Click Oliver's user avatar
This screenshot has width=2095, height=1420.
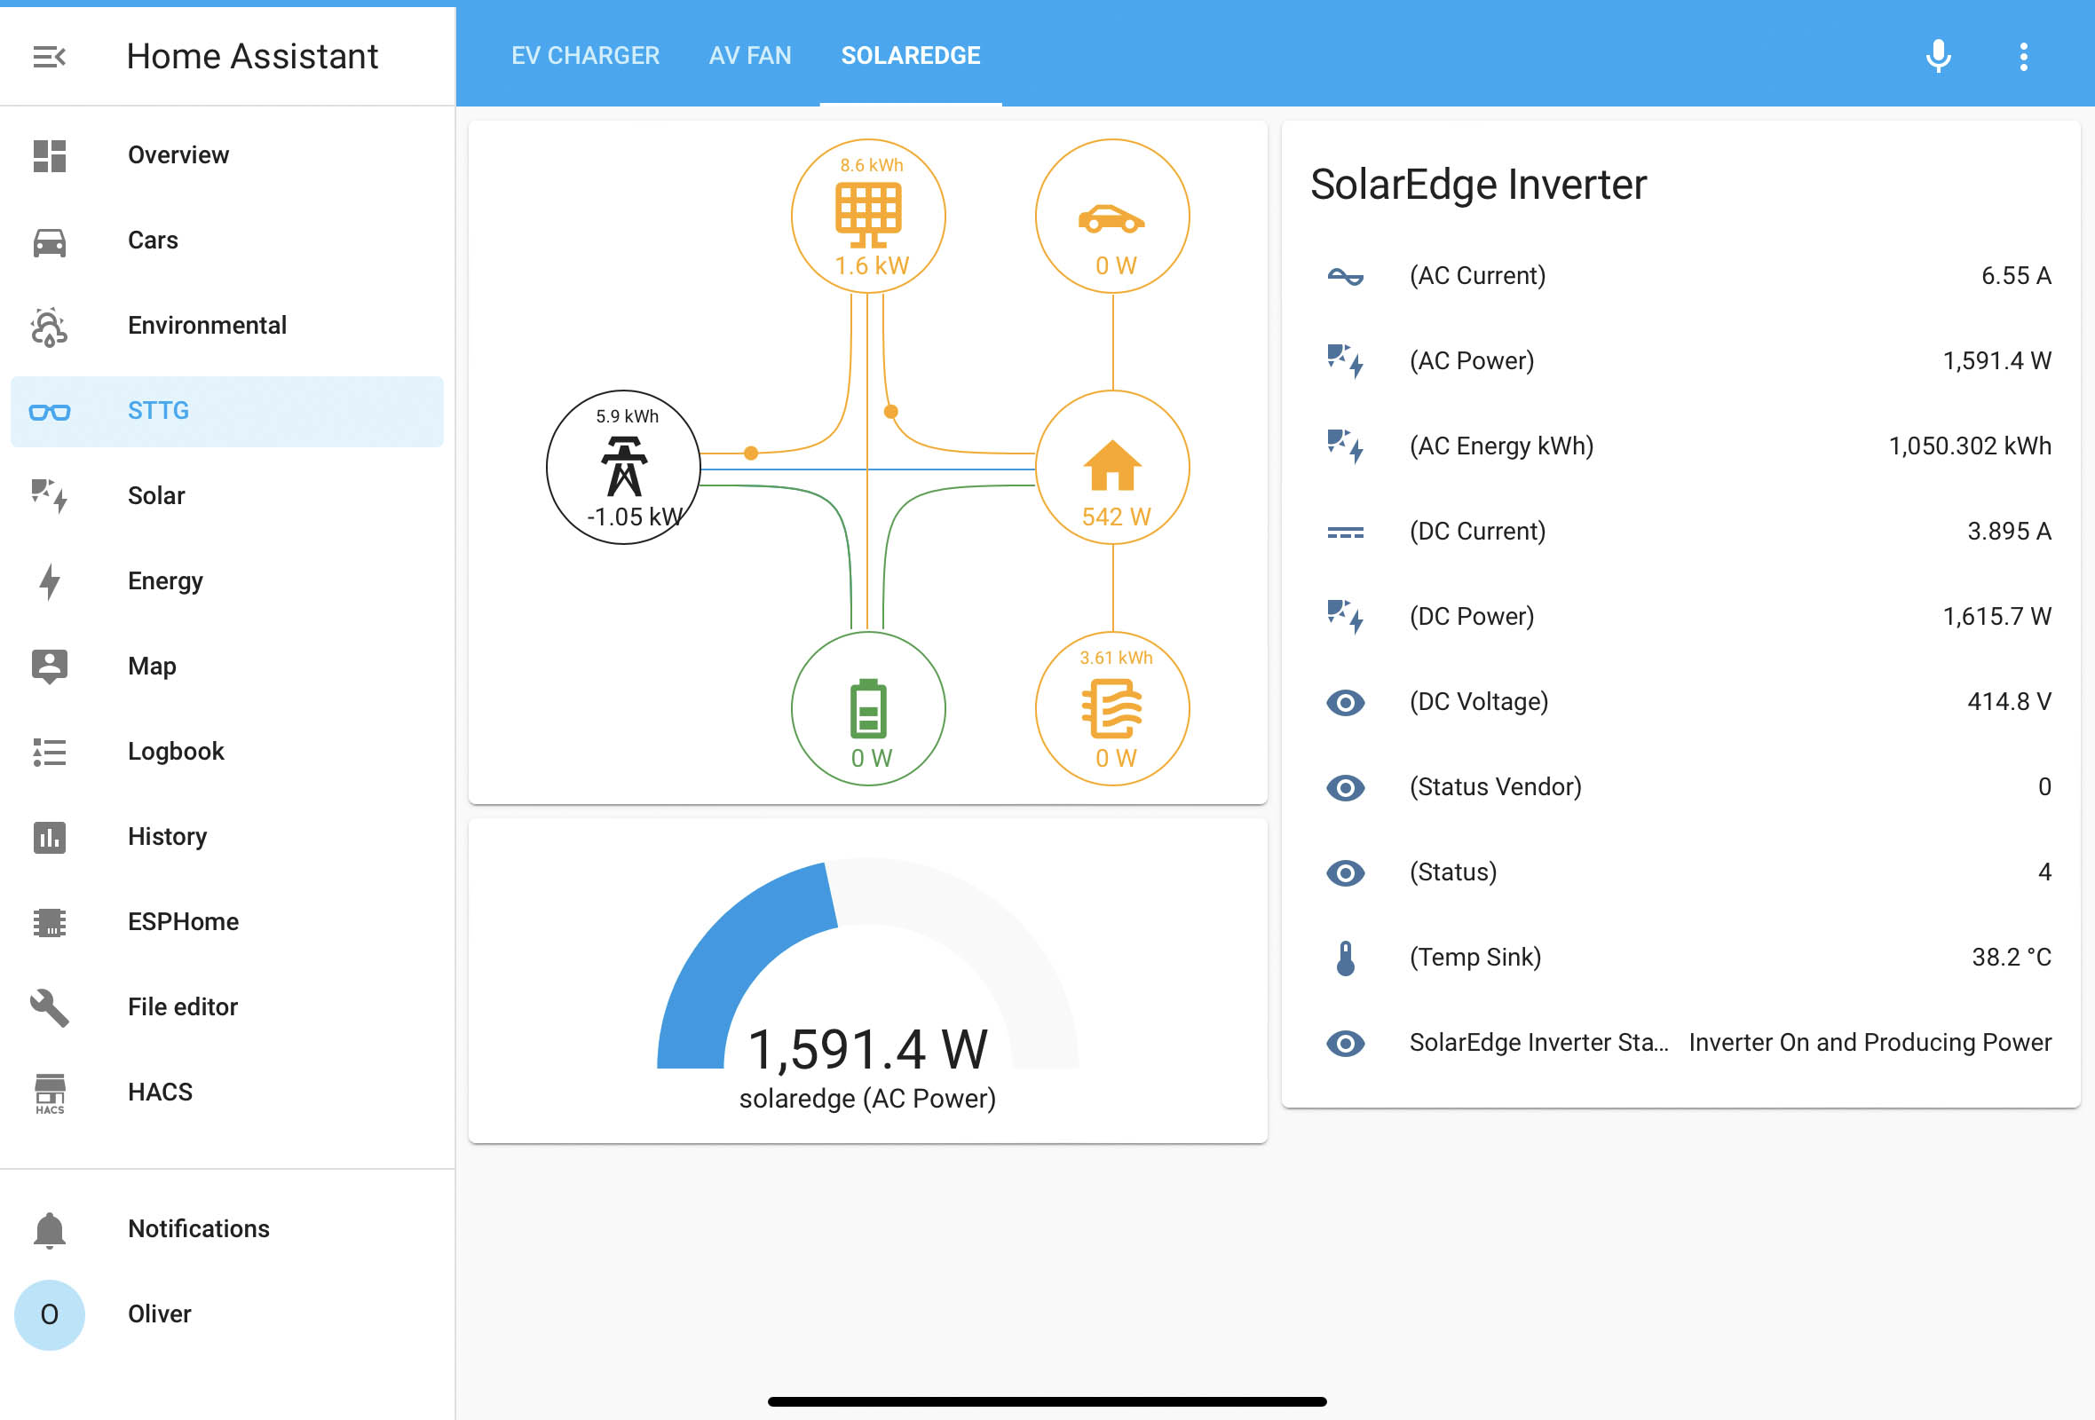point(50,1314)
